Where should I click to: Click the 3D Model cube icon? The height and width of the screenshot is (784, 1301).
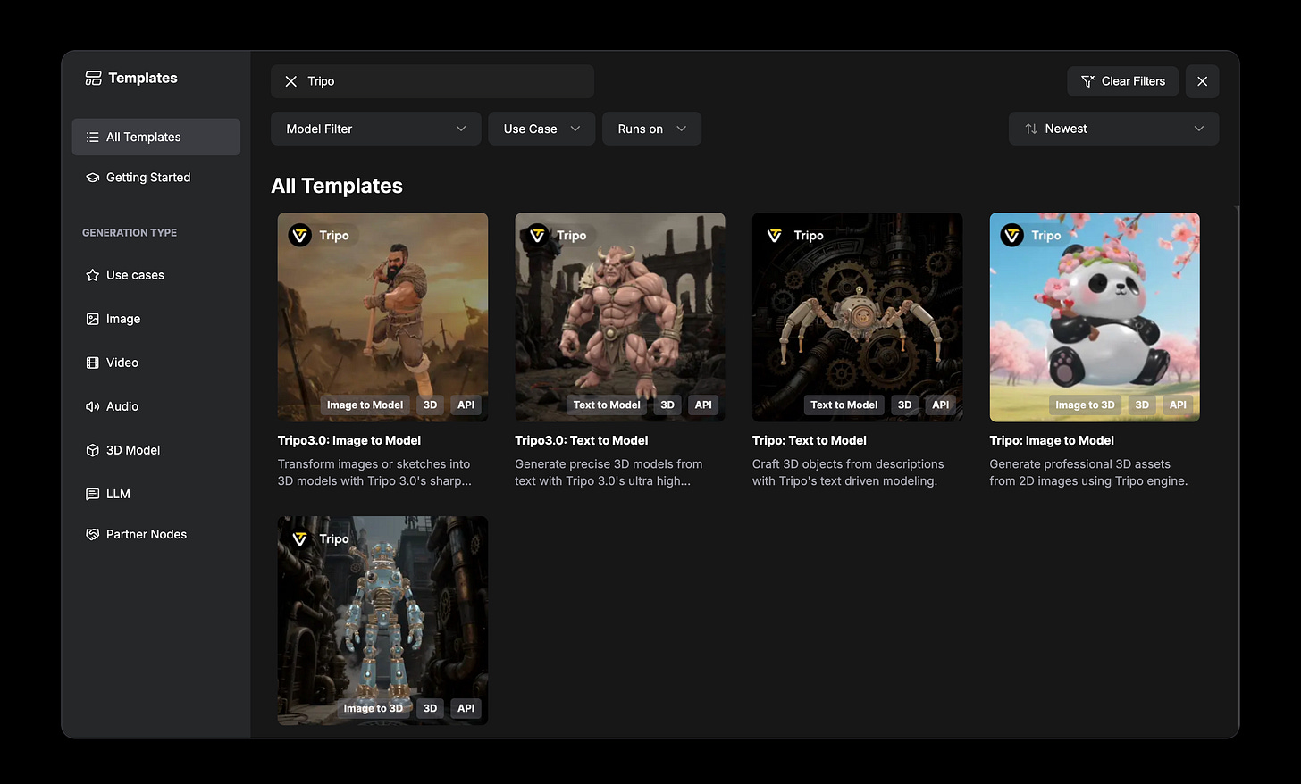[x=92, y=450]
